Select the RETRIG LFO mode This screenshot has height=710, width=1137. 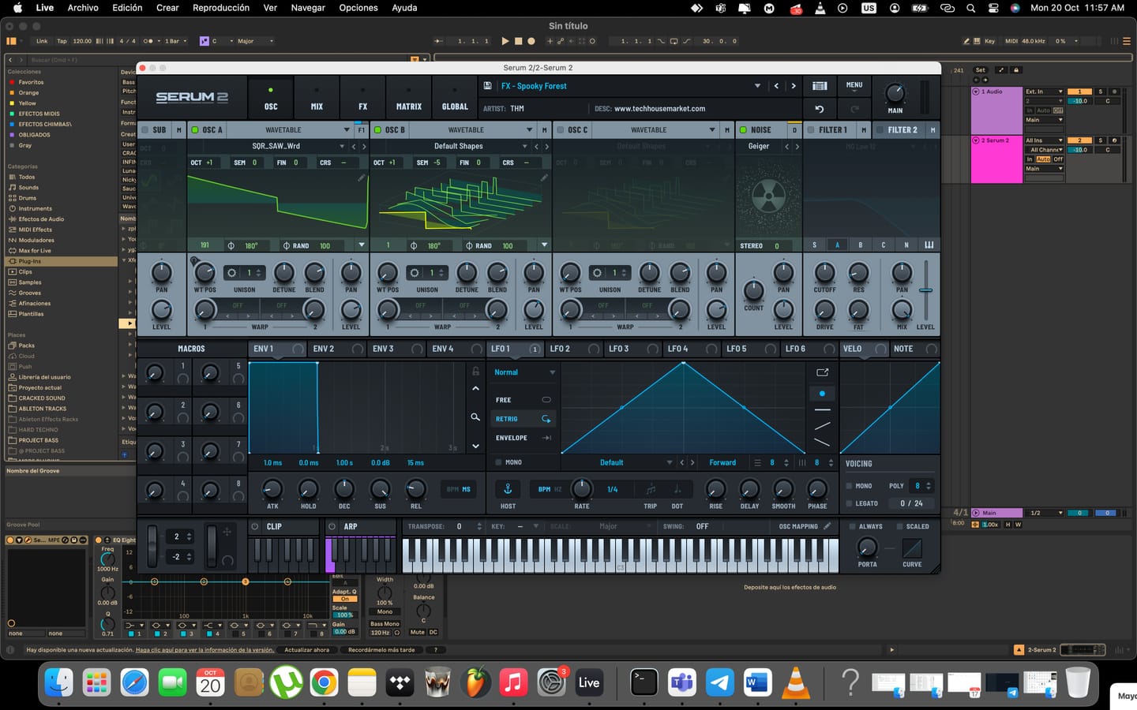(x=523, y=419)
